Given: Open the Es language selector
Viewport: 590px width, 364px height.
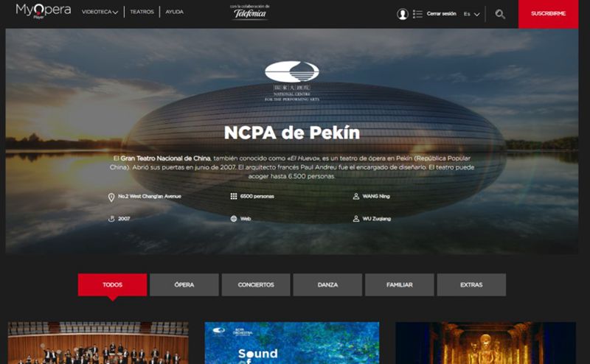Looking at the screenshot, I should [471, 14].
